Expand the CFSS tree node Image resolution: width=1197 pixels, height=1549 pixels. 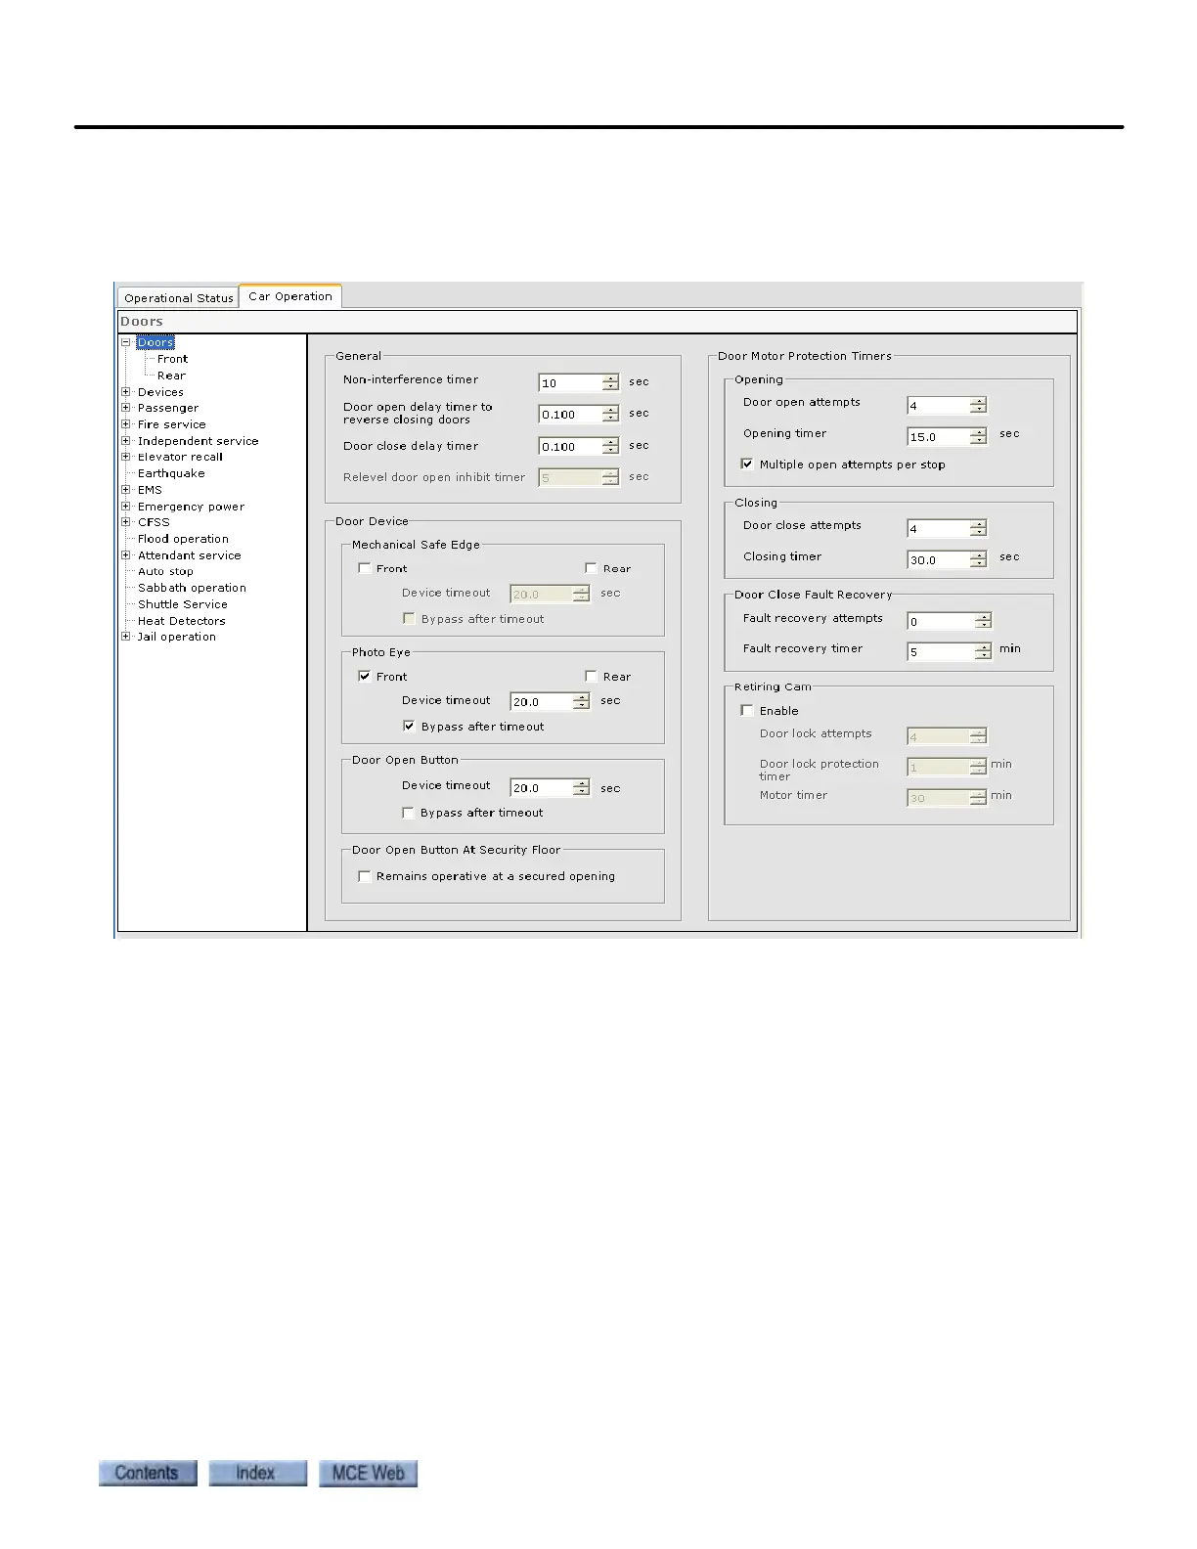click(x=126, y=522)
